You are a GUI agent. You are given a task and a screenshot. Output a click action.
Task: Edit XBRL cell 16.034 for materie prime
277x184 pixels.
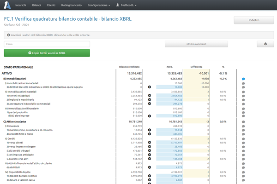point(169,130)
